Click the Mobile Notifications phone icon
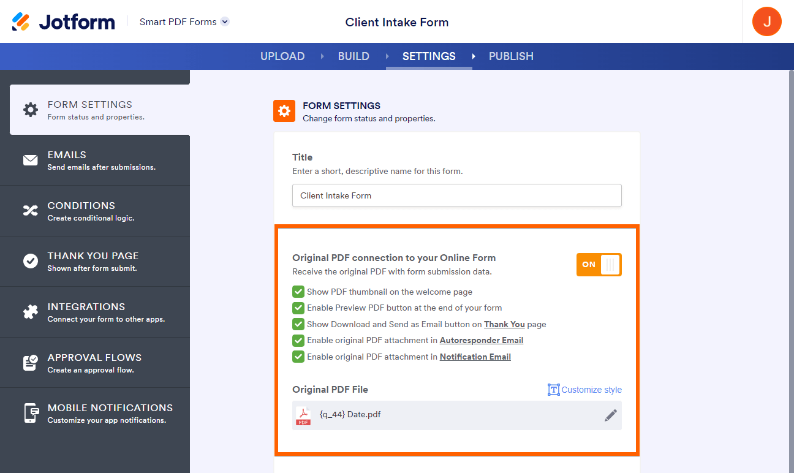Screen dimensions: 794x473 (30, 413)
